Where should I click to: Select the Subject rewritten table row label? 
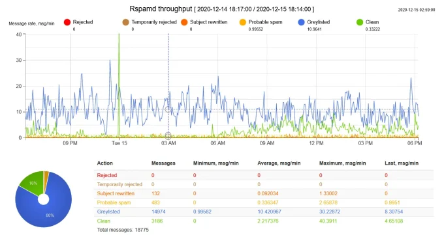(116, 193)
